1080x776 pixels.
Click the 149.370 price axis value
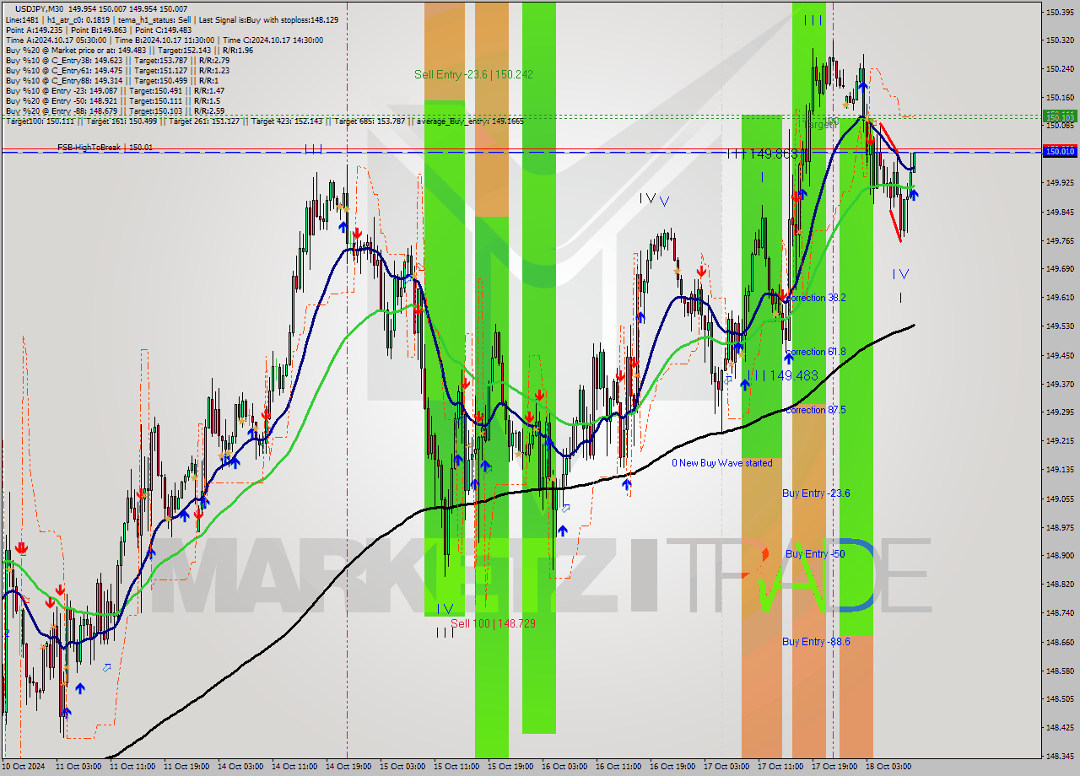(x=1060, y=384)
